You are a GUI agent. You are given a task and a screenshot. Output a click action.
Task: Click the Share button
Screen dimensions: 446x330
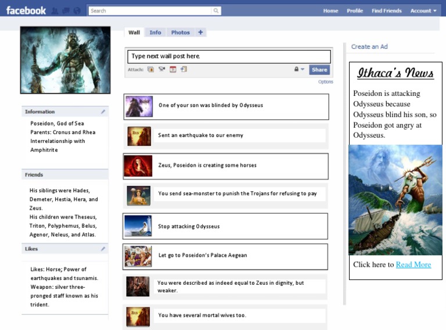click(x=319, y=70)
